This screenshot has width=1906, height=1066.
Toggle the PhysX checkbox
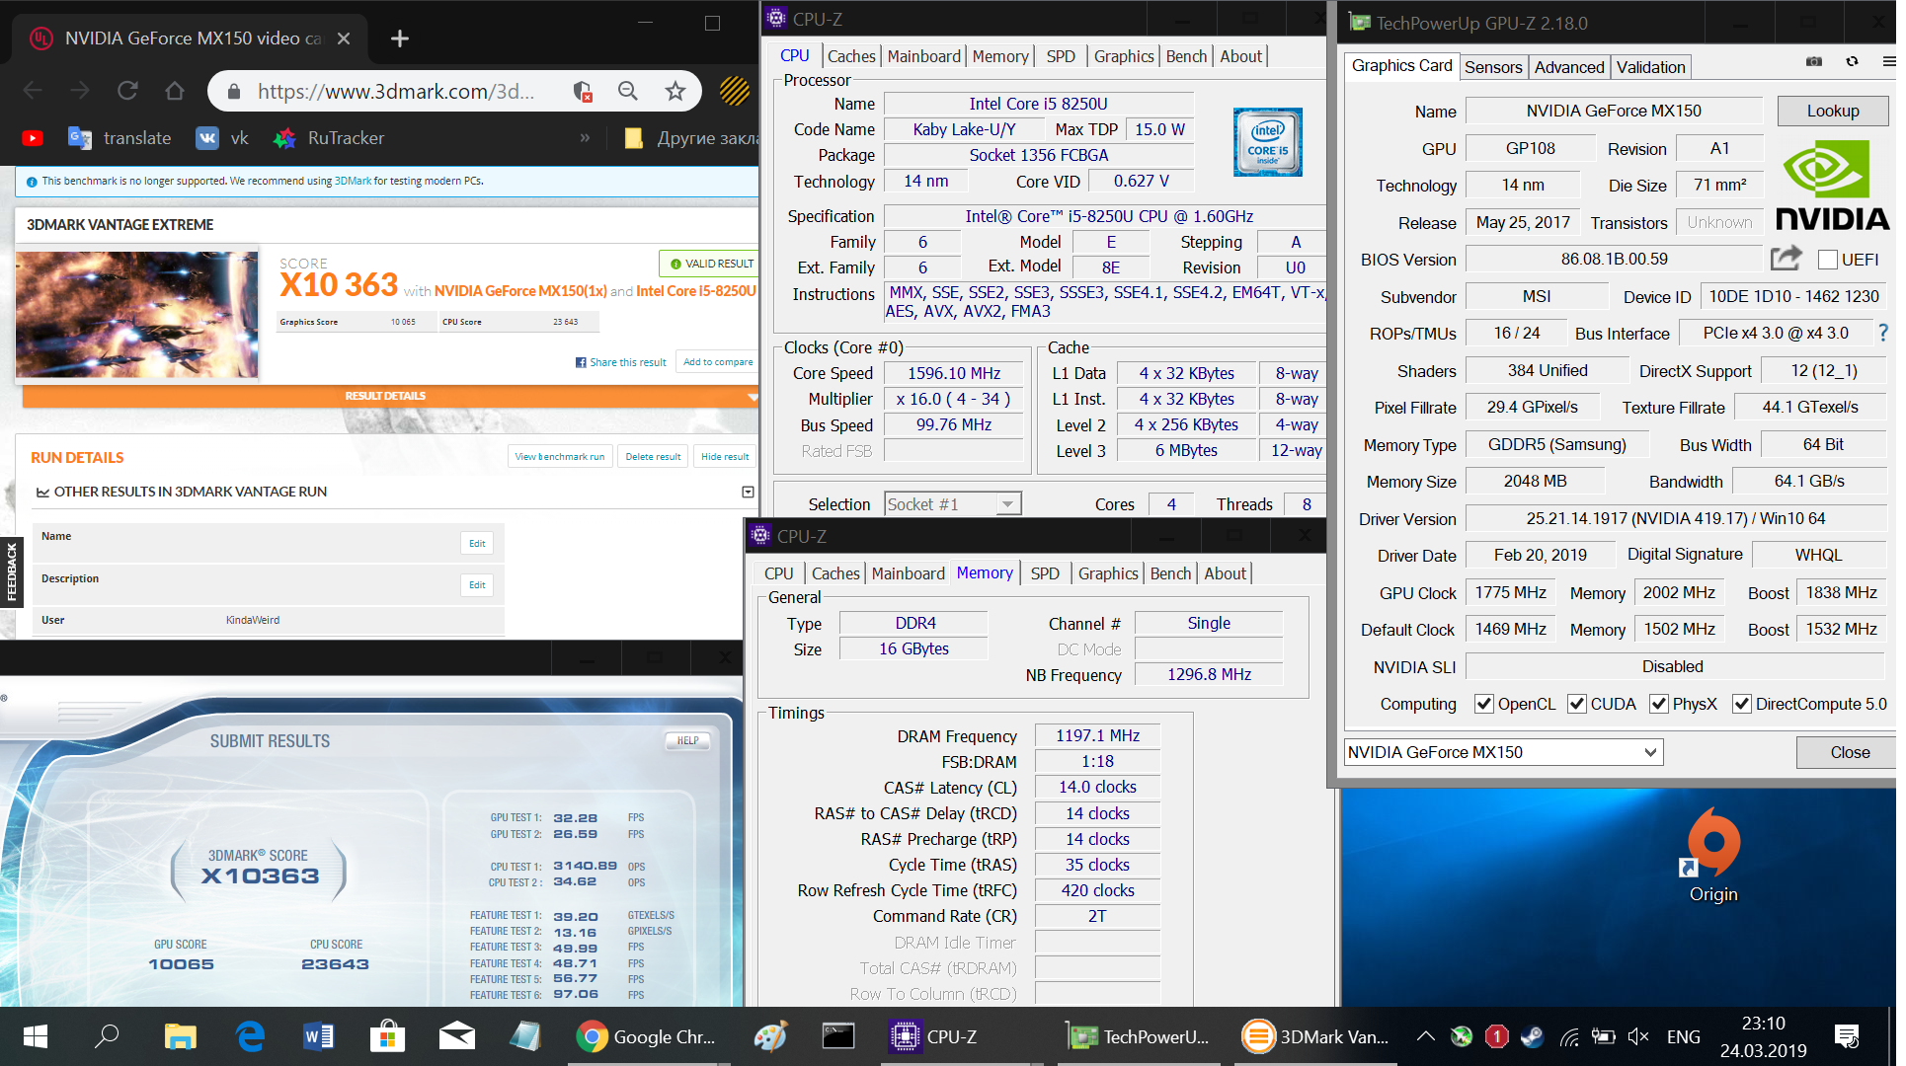pyautogui.click(x=1659, y=704)
